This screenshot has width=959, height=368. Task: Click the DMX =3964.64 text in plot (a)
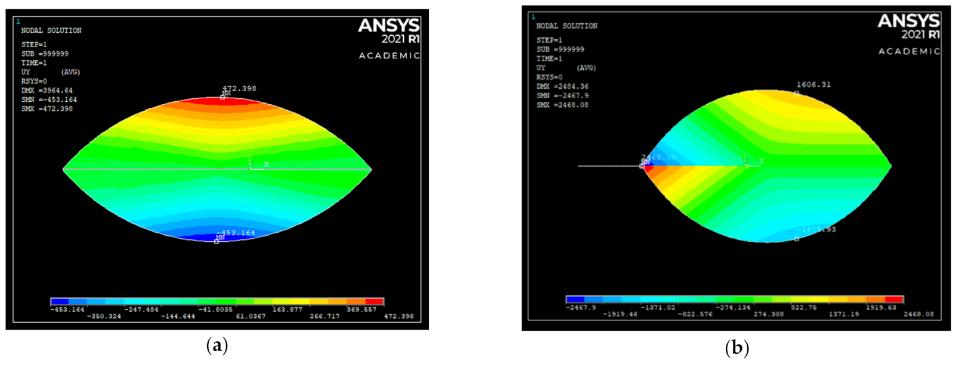pos(47,91)
